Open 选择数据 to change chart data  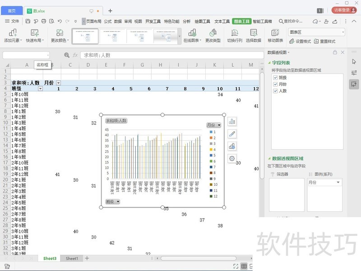253,35
